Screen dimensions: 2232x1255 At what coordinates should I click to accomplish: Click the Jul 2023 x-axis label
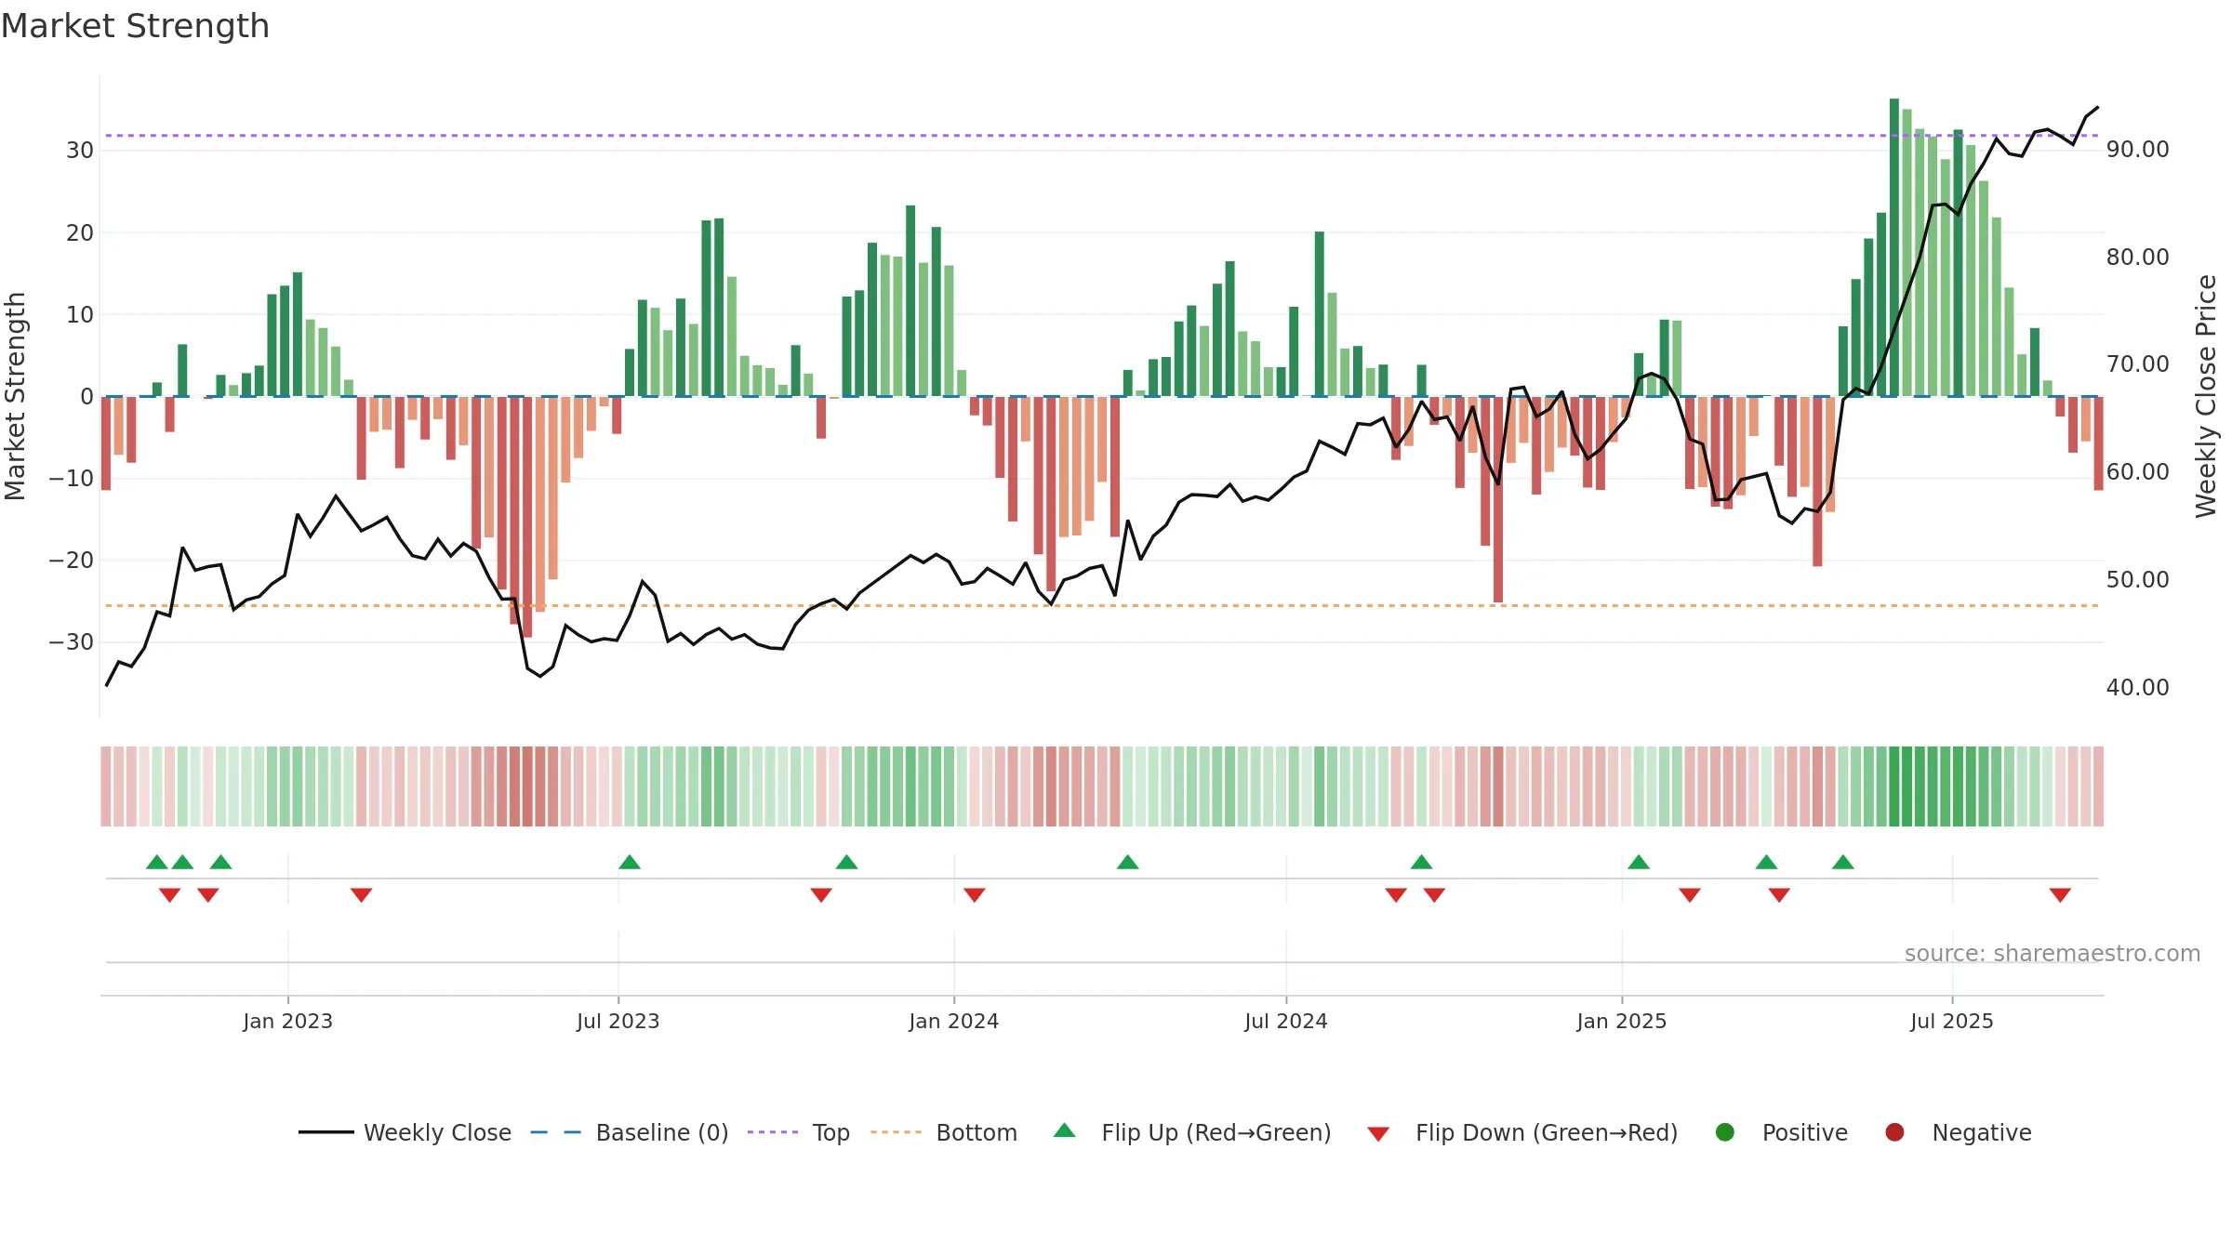click(x=618, y=1022)
